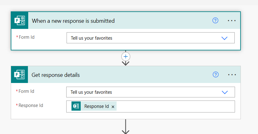This screenshot has width=258, height=134.
Task: Click the arrowhead connecting the two cards
Action: [125, 63]
